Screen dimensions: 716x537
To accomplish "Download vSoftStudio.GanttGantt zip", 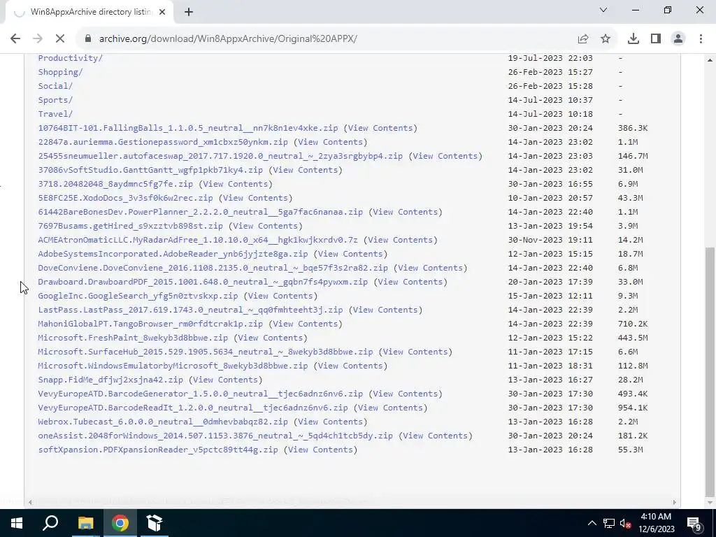I will coord(150,170).
